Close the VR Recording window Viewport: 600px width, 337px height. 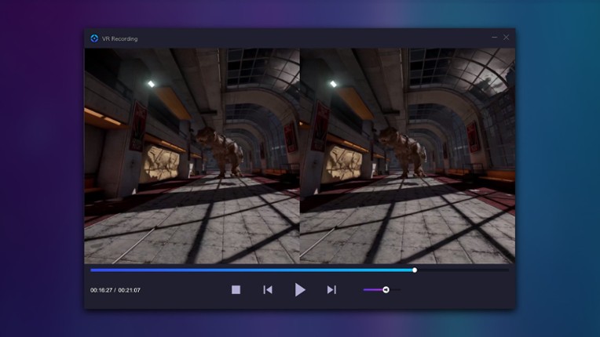tap(507, 37)
